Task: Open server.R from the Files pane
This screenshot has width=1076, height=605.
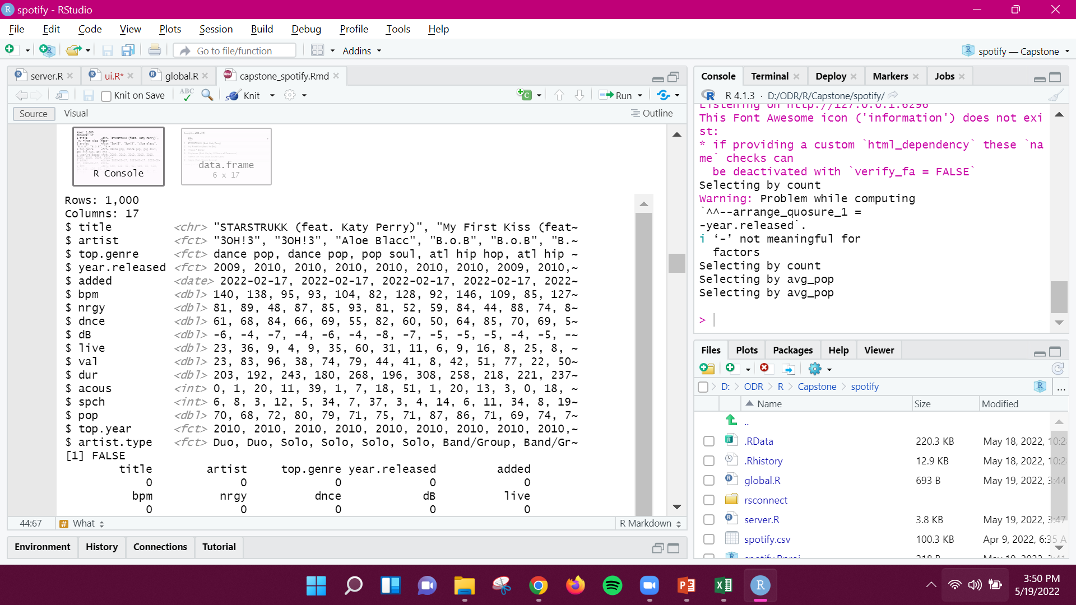Action: (762, 519)
